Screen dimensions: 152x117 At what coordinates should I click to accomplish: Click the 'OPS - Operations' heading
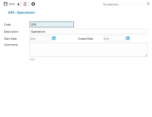coord(21,12)
